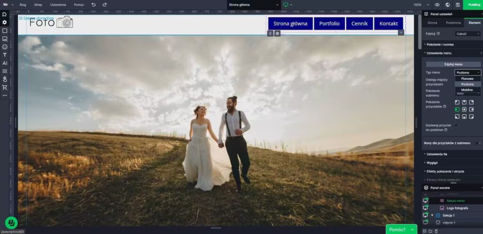Viewport: 483px width, 234px height.
Task: Click the save icon in top bar
Action: 458,5
